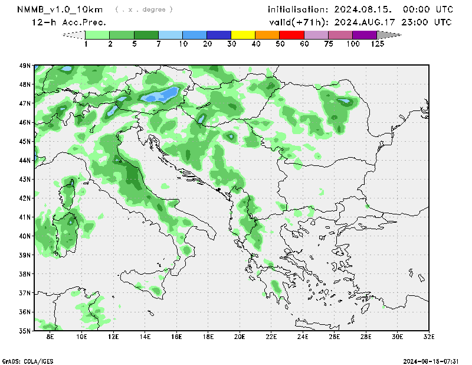
Task: Select the light blue 7–10 legend swatch
Action: (x=171, y=35)
